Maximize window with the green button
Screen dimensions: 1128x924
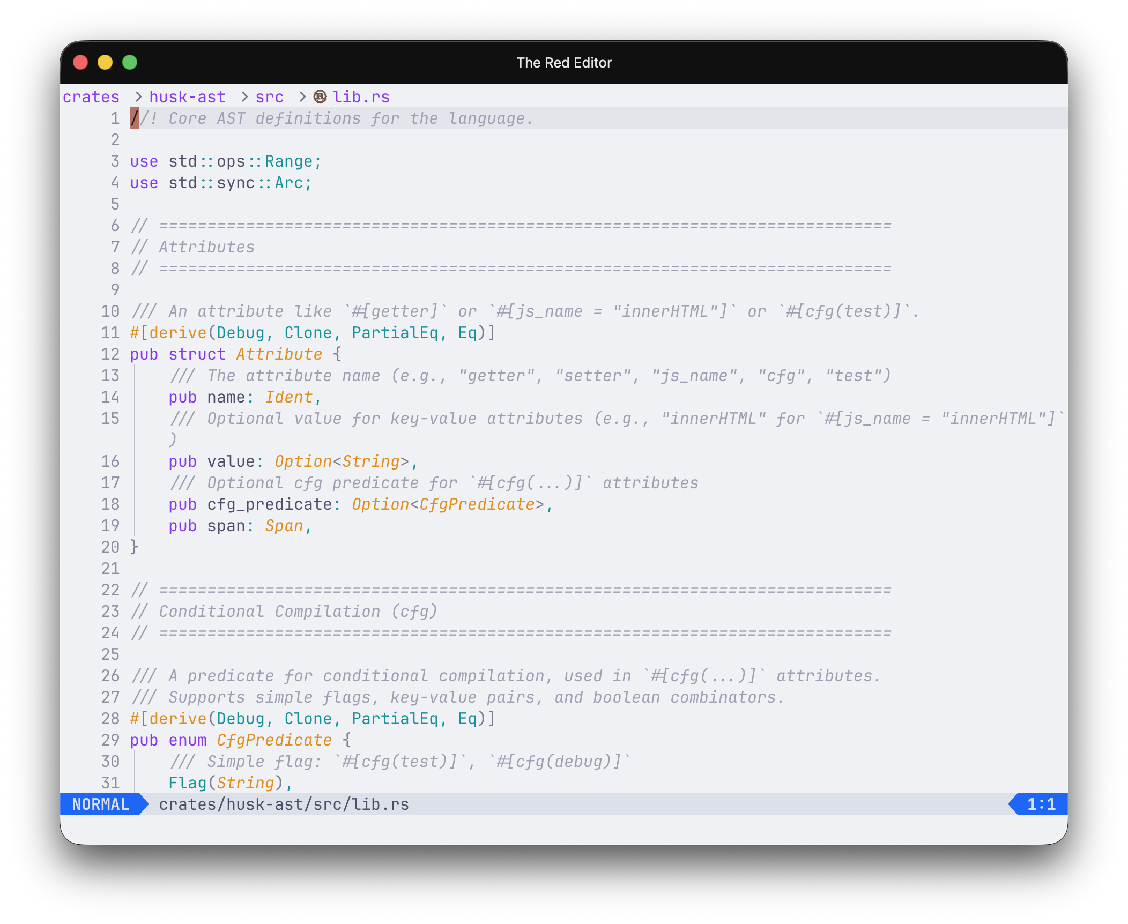coord(130,63)
